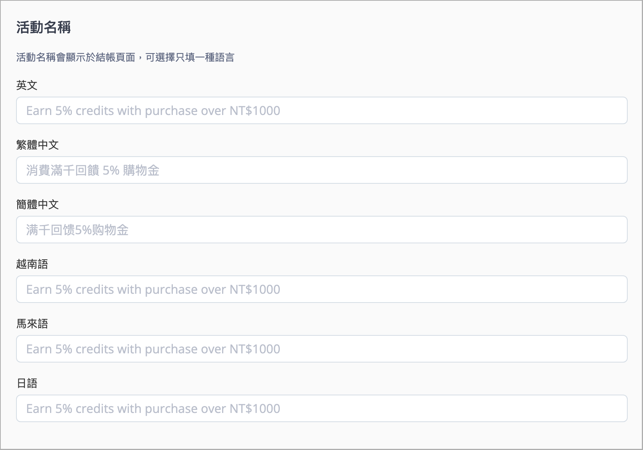Click the 英文 field label

tap(27, 85)
